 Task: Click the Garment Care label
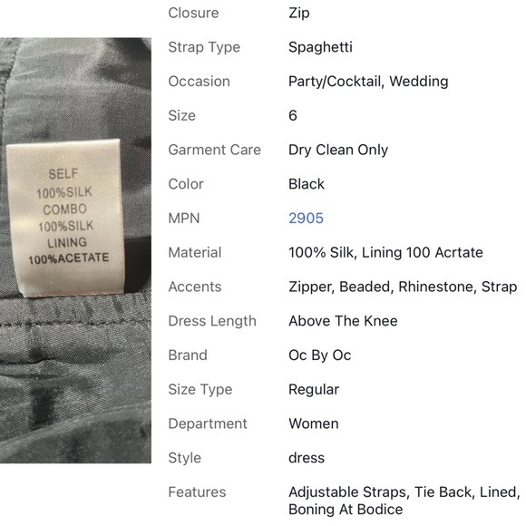215,150
